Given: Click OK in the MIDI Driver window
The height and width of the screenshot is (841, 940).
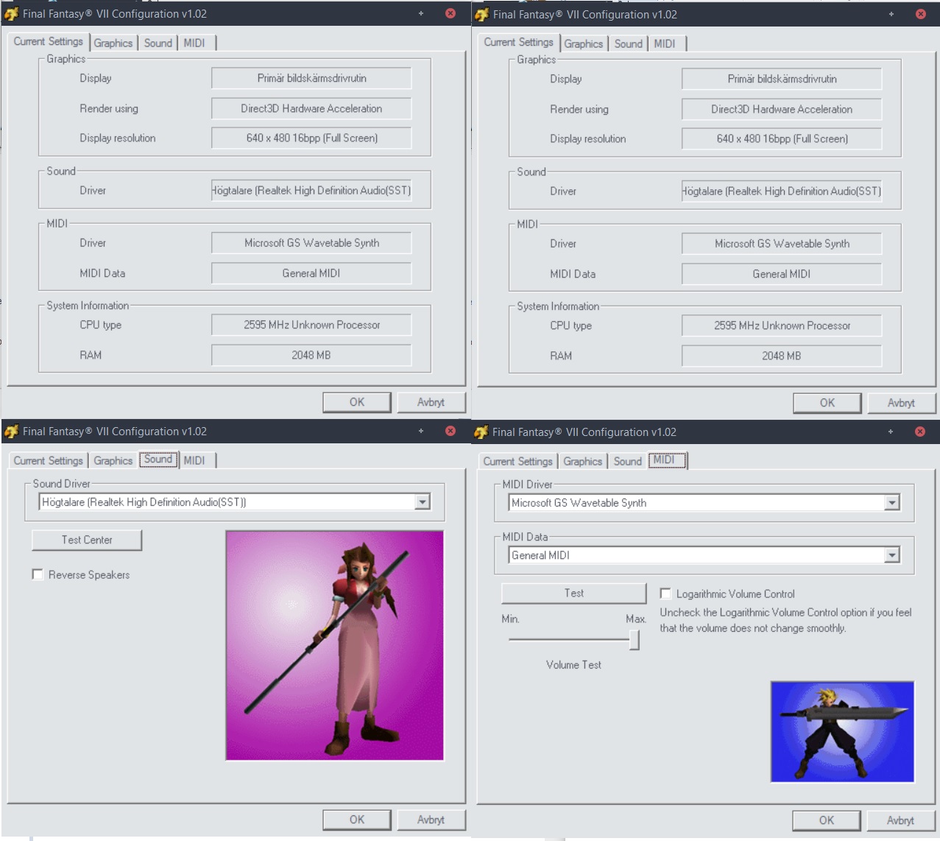Looking at the screenshot, I should [x=827, y=820].
